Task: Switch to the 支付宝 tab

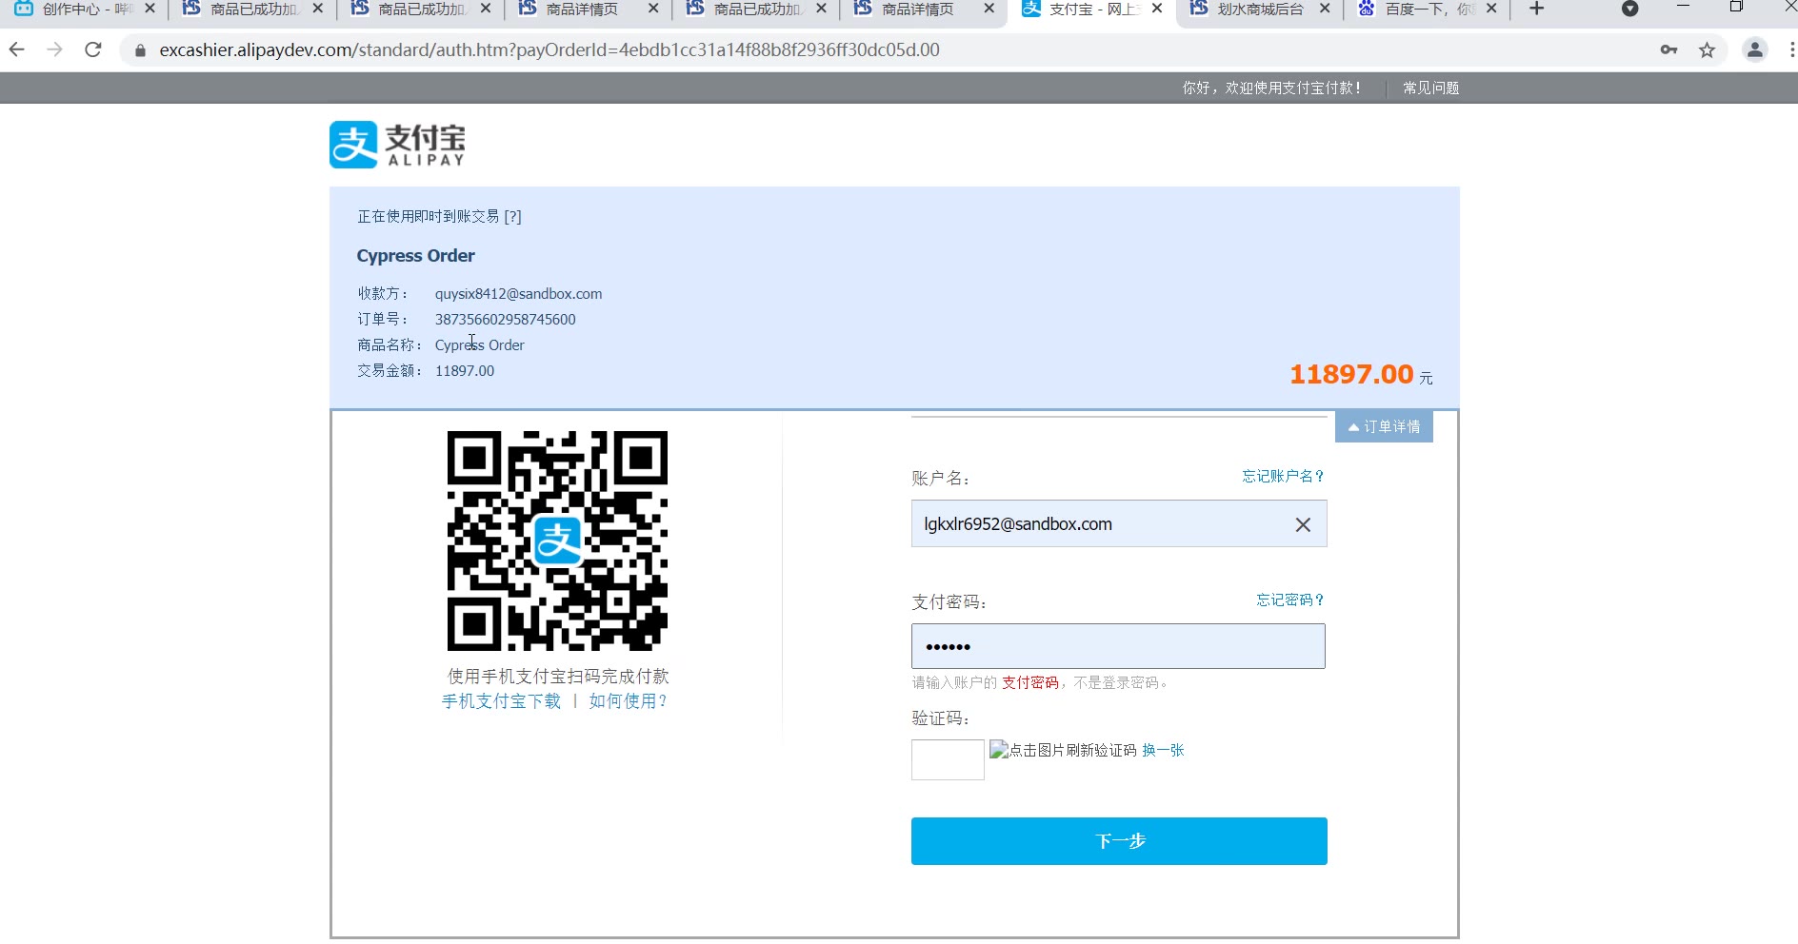Action: (1091, 9)
